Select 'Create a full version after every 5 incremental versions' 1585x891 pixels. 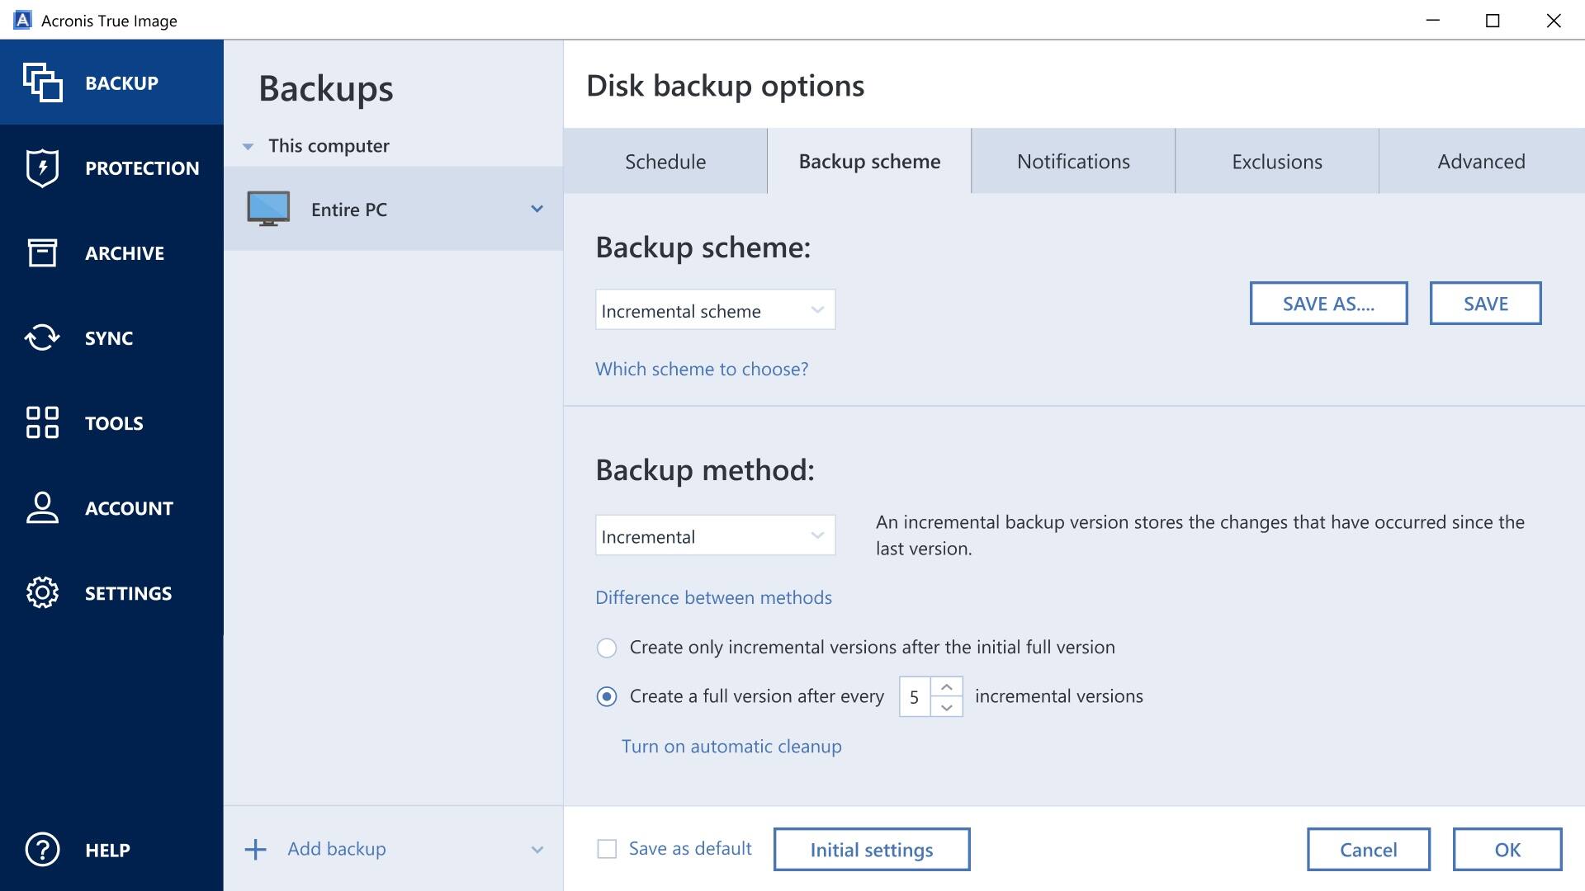click(x=607, y=696)
